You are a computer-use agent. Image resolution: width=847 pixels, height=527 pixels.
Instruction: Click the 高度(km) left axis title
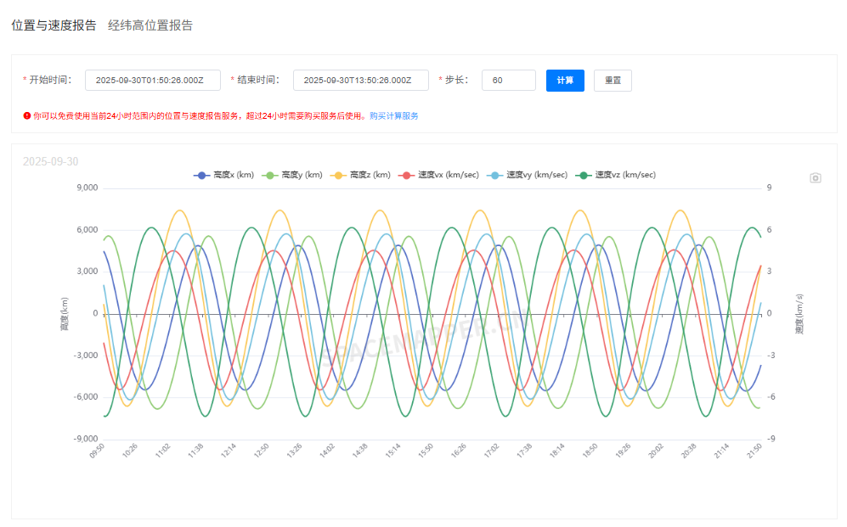64,314
